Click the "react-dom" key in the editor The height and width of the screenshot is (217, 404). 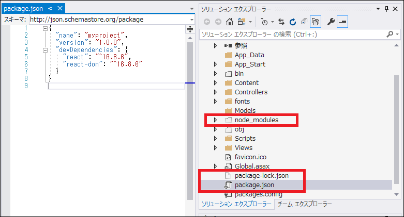pyautogui.click(x=82, y=64)
